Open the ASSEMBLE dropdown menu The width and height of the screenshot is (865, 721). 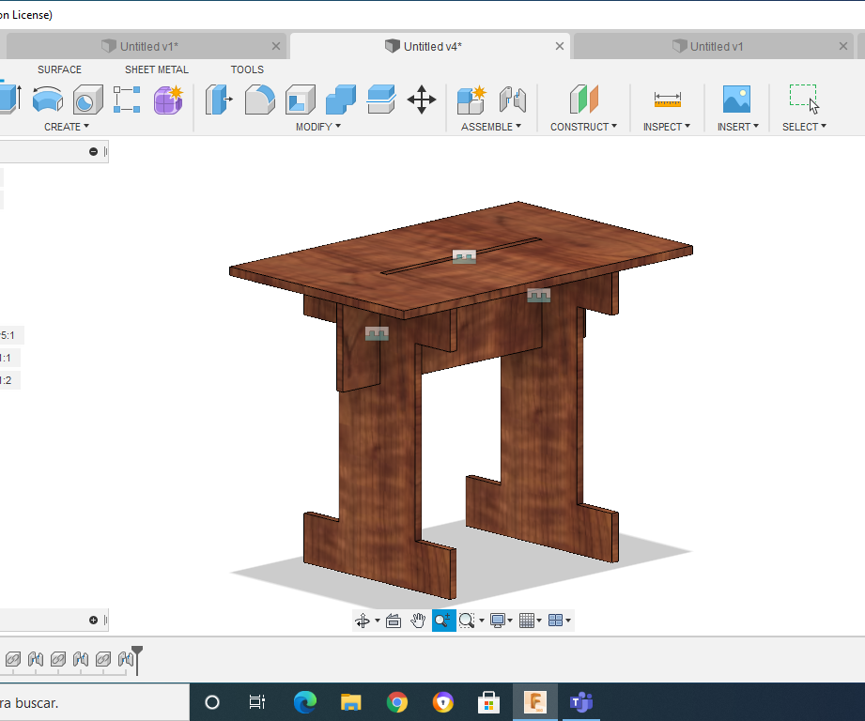(x=491, y=127)
